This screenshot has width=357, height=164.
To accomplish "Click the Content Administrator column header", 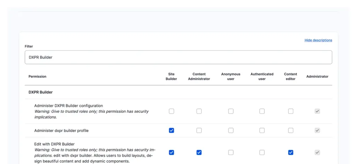I will point(199,76).
